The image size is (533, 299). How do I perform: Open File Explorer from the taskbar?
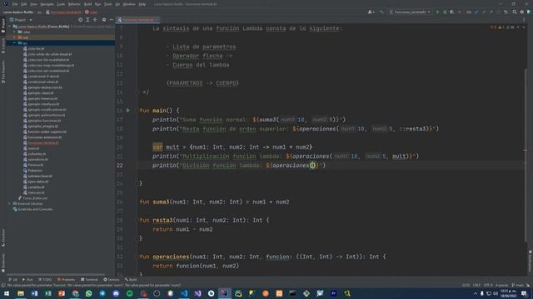coord(21,293)
